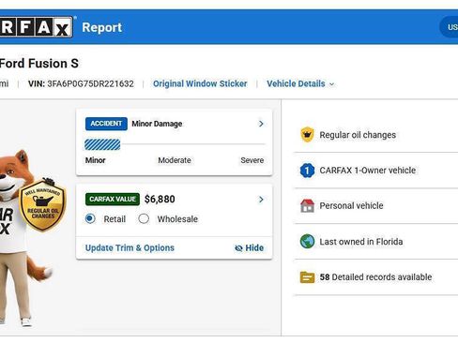
Task: Expand the Vehicle Details dropdown
Action: [300, 83]
